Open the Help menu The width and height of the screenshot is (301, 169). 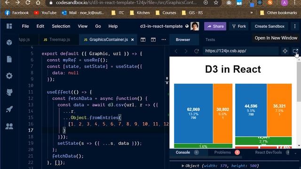pyautogui.click(x=113, y=26)
